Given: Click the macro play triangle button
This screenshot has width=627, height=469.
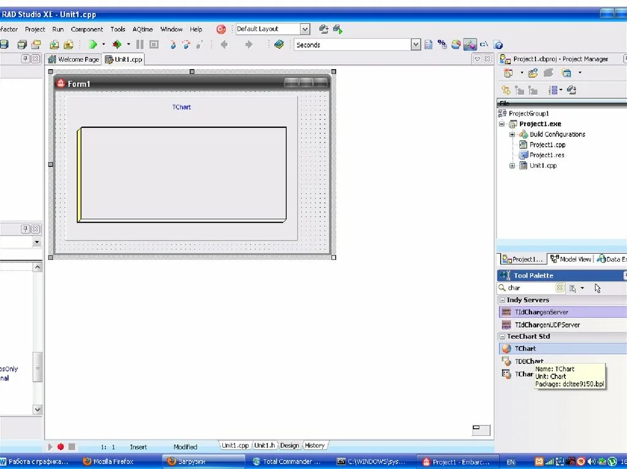Looking at the screenshot, I should (x=50, y=446).
